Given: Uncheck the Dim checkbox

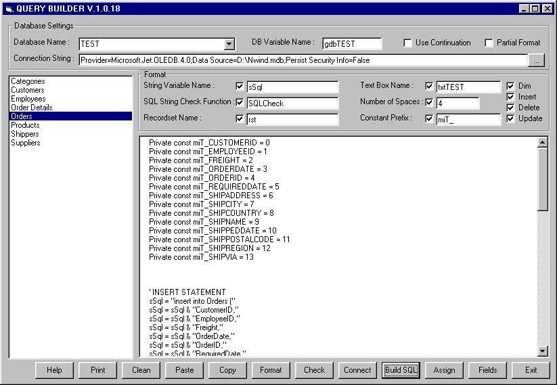Looking at the screenshot, I should pos(511,87).
